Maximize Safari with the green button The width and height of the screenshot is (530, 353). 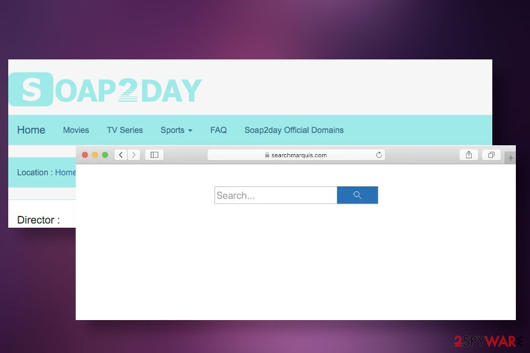(x=105, y=155)
